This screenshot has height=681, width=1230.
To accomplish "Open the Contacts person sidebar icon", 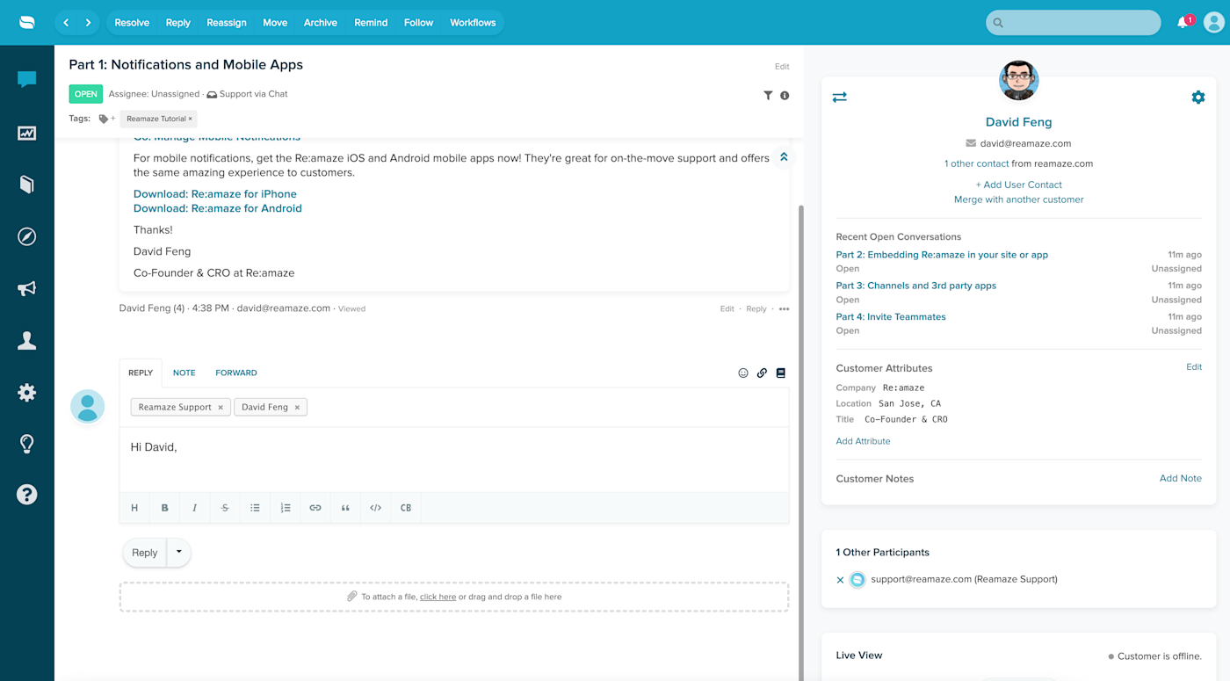I will click(x=27, y=341).
